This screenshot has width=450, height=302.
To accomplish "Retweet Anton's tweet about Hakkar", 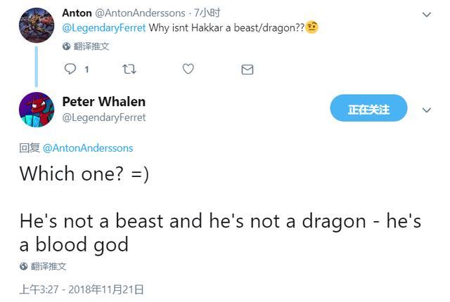I will [x=129, y=69].
